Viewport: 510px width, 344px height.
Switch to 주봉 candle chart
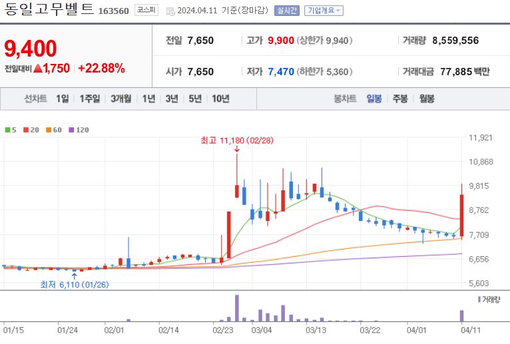point(400,98)
